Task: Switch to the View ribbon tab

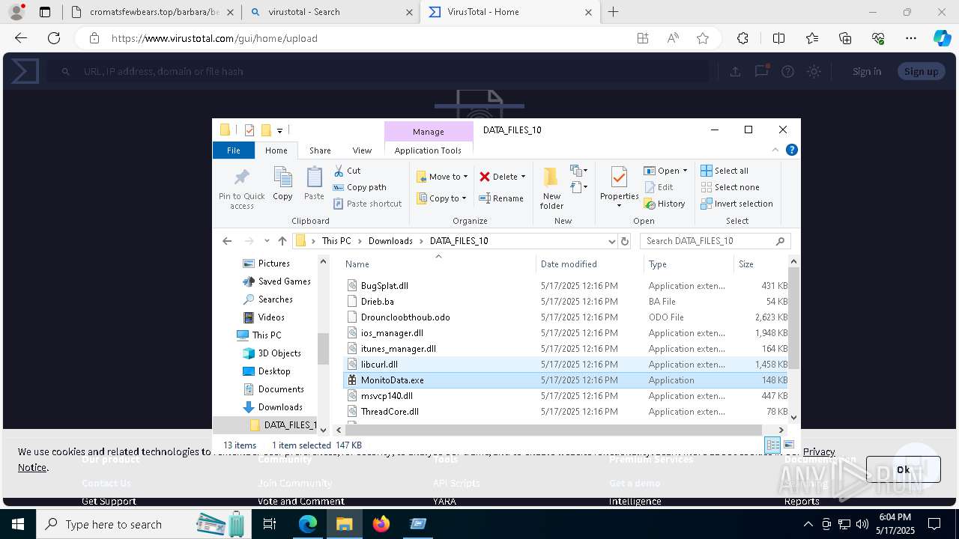Action: click(362, 150)
